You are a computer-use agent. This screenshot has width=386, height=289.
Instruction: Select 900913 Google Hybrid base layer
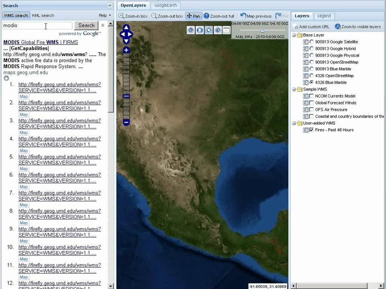[x=311, y=49]
